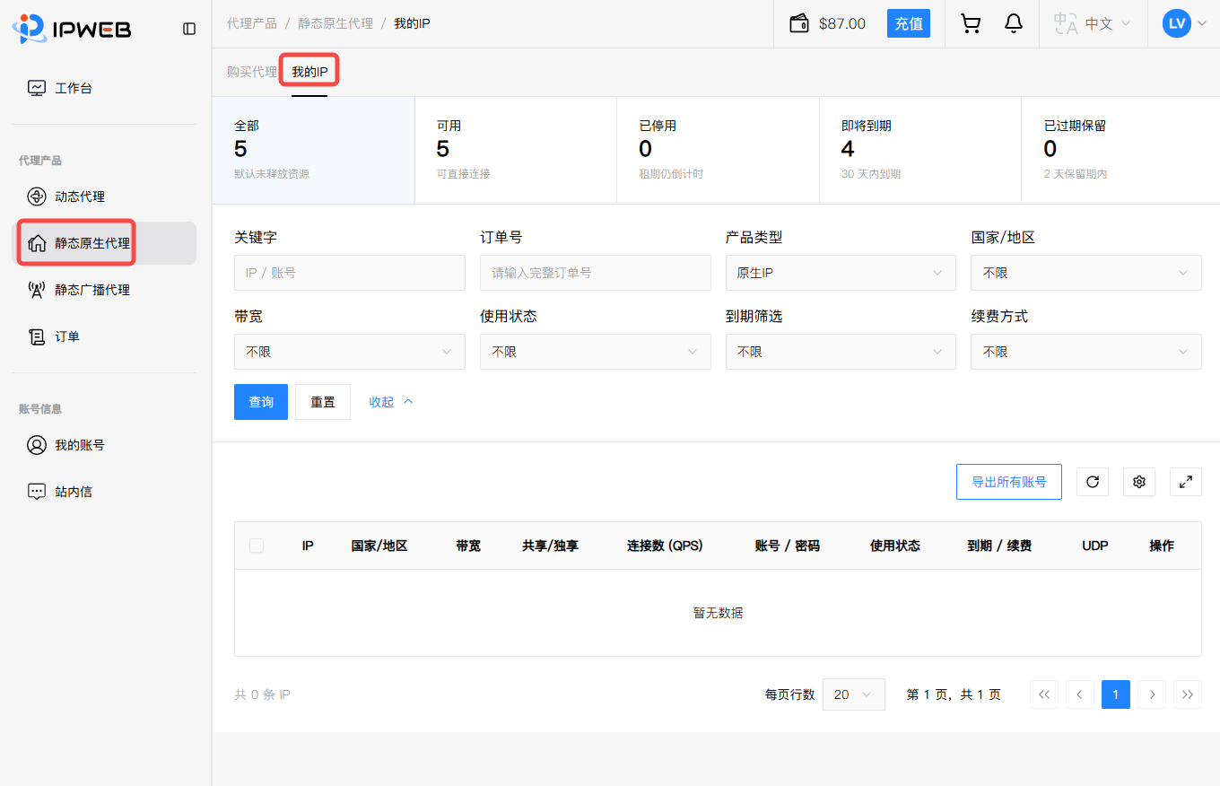Click the 订单 scroll icon
1220x786 pixels.
click(x=37, y=336)
